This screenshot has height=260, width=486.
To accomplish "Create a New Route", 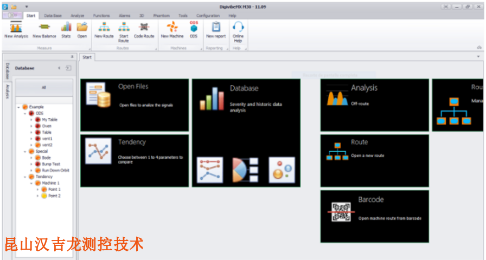I will (x=104, y=29).
